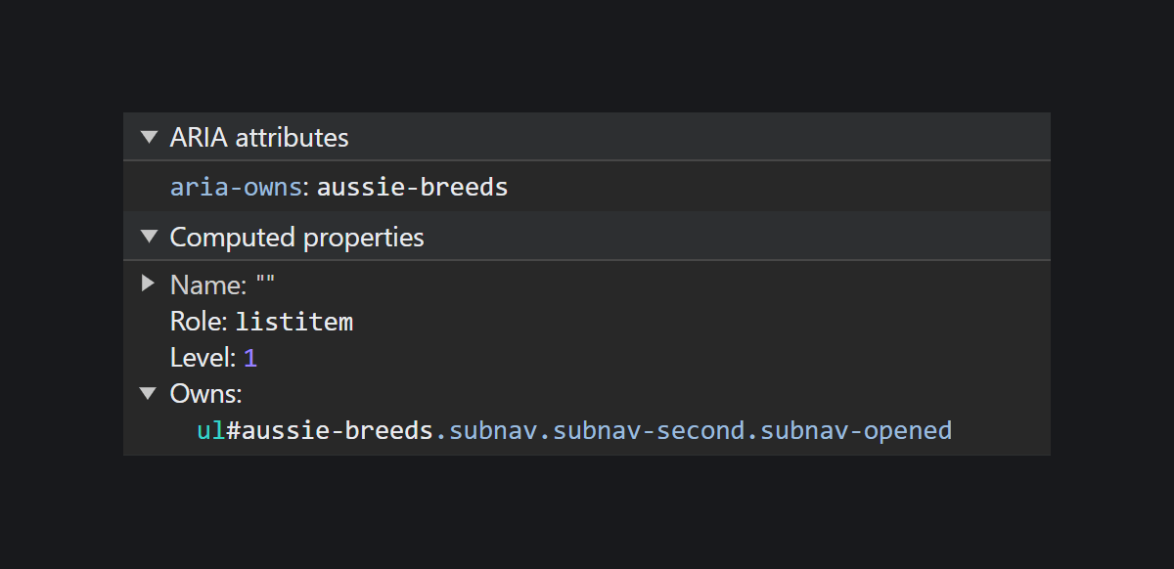Select the listitem role value
This screenshot has width=1174, height=569.
point(294,322)
